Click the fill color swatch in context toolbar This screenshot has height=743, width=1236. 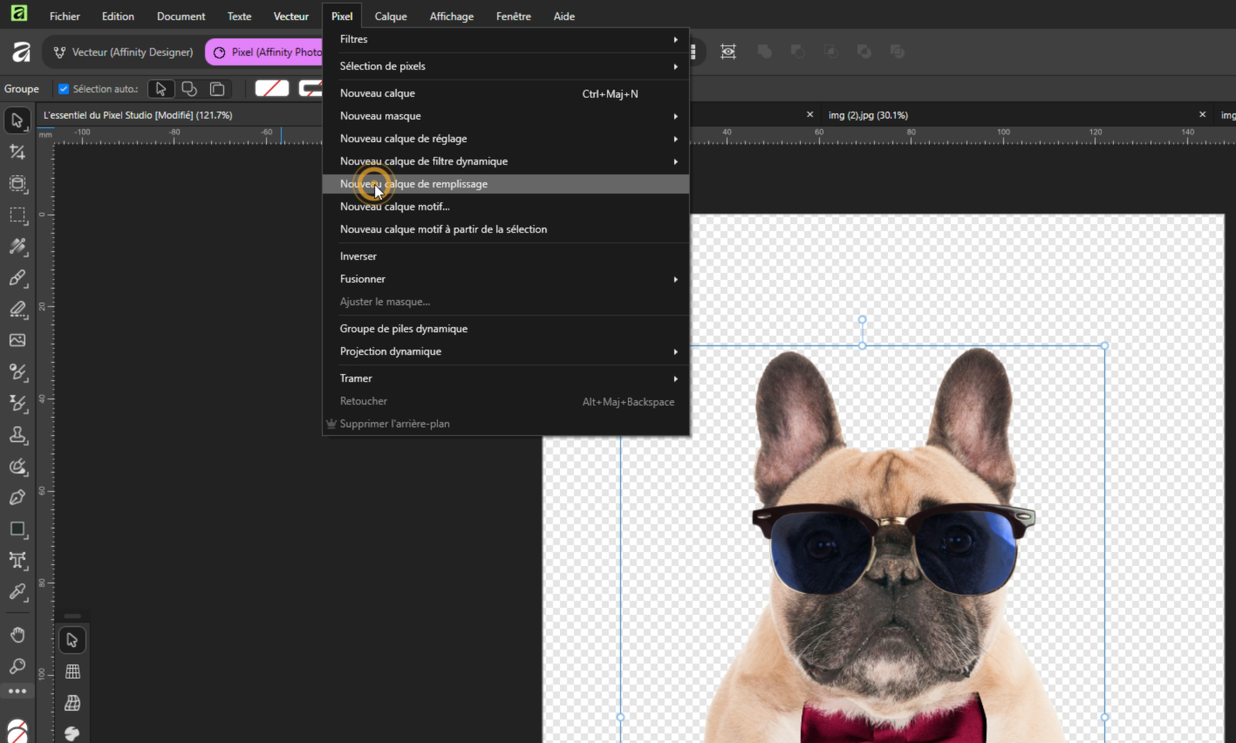[272, 89]
